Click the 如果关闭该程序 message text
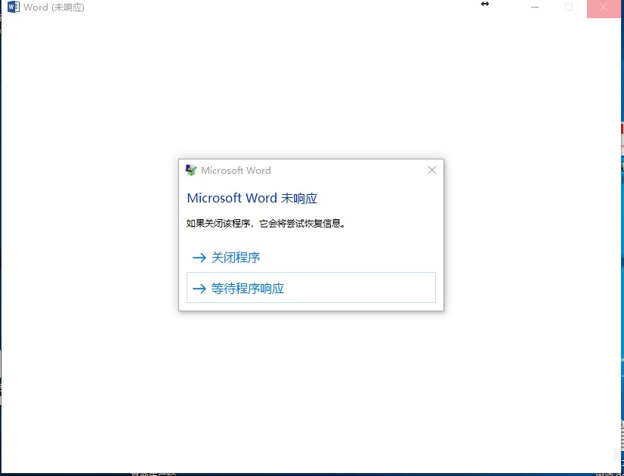The image size is (624, 476). [x=266, y=224]
